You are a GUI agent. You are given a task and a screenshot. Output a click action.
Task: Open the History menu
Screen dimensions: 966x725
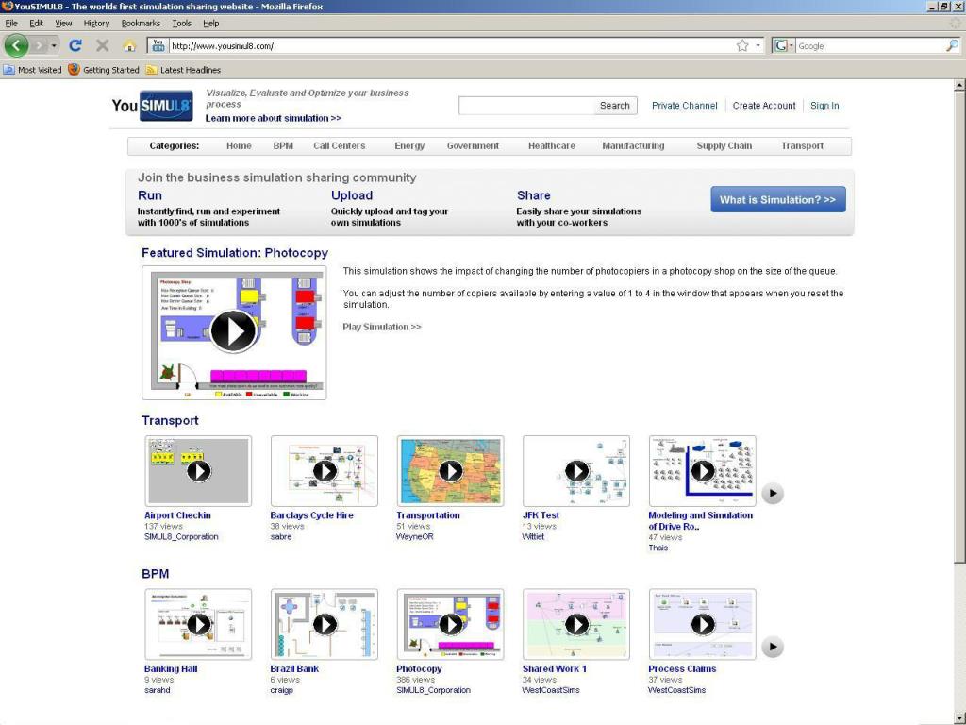pos(96,24)
